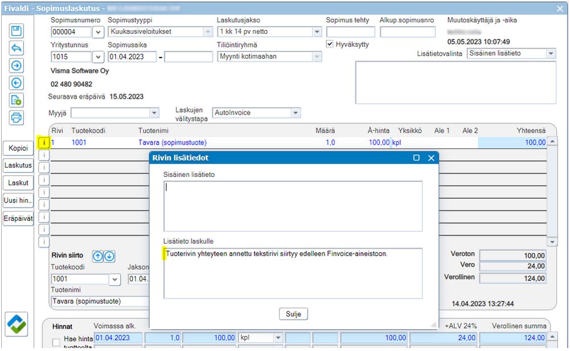The image size is (570, 351).
Task: Open the Tiliöintiryhmä Myynti kotimaahan dropdown
Action: pos(317,57)
